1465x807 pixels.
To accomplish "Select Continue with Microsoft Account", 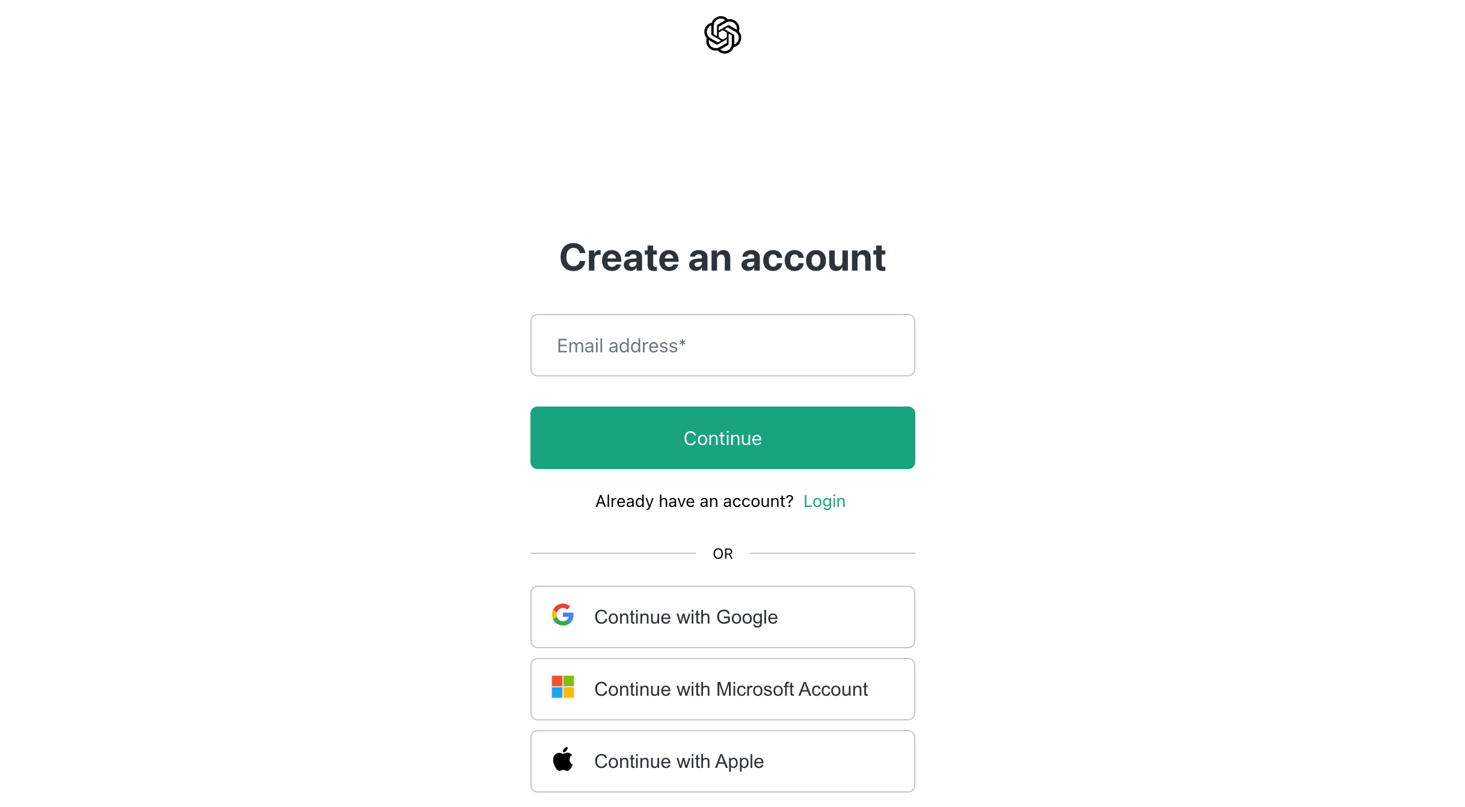I will click(722, 689).
